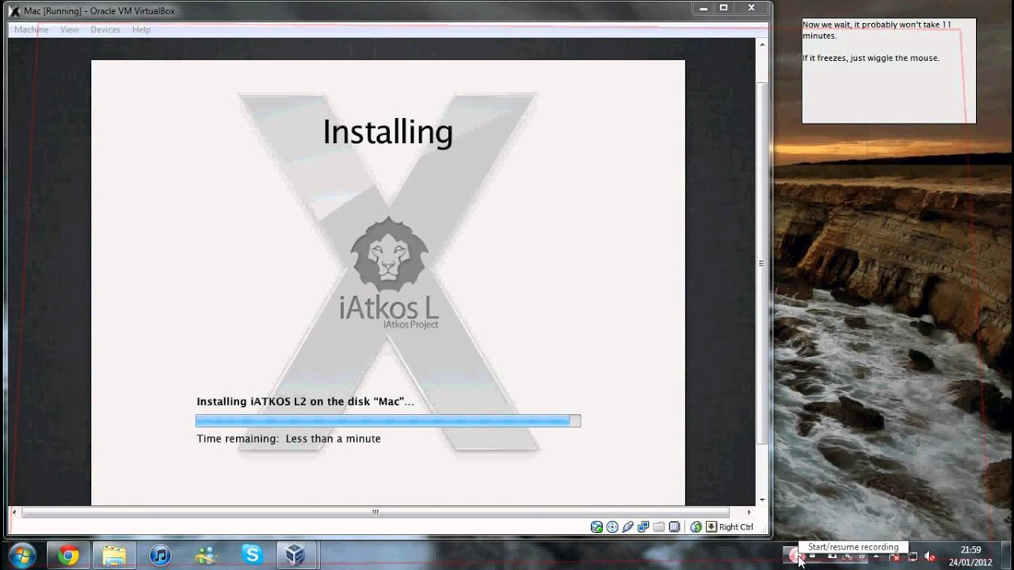Screen dimensions: 1014x570
Task: Click the Action Center flag icon
Action: (895, 557)
